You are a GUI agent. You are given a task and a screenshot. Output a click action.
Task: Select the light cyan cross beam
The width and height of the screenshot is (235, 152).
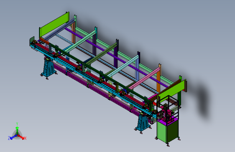tap(123, 66)
